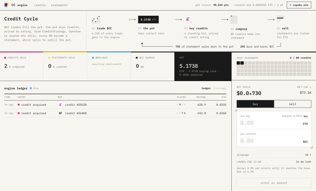The height and width of the screenshot is (191, 316).
Task: Click the first filled next-statement credit cell
Action: click(238, 63)
